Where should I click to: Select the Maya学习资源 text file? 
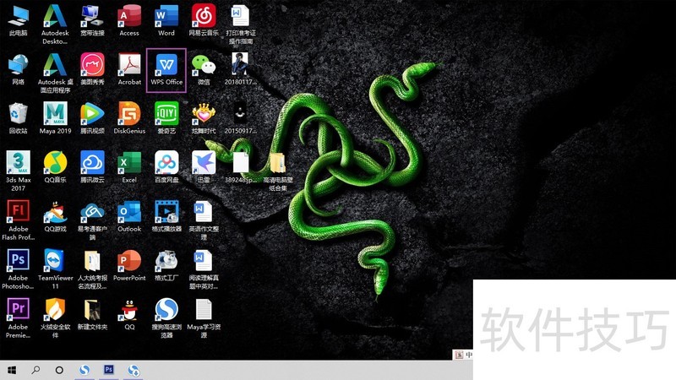tap(204, 318)
